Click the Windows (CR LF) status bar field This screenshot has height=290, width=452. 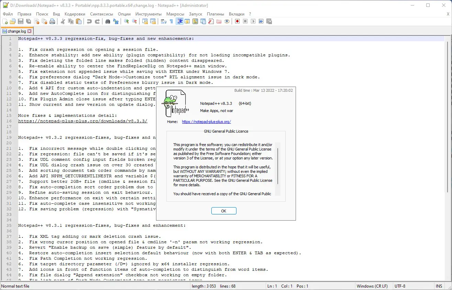click(372, 286)
